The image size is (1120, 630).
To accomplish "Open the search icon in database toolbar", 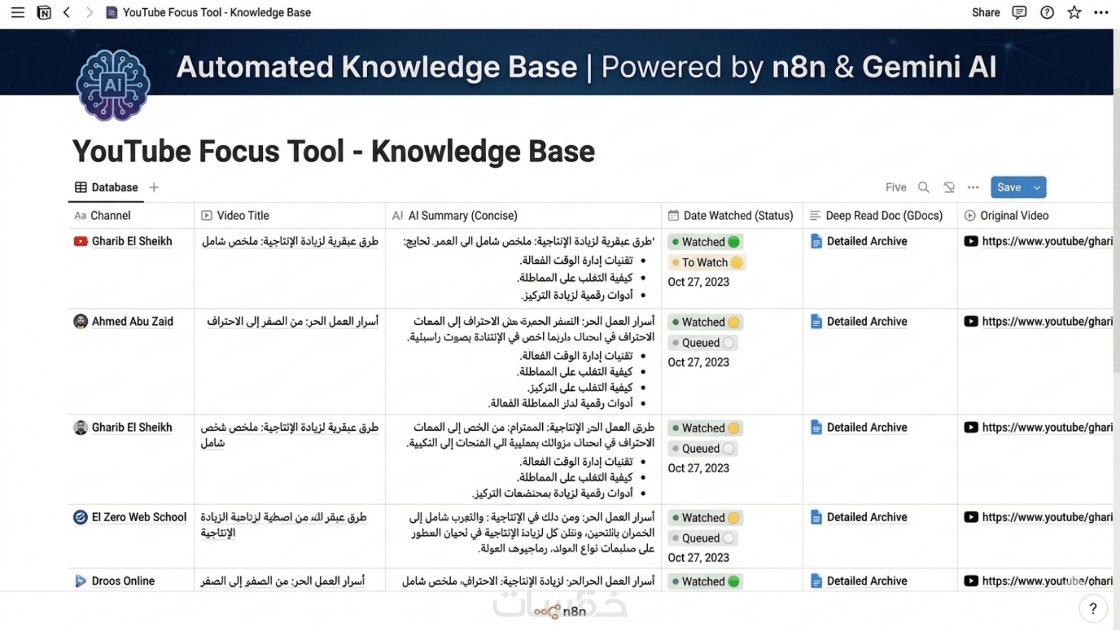I will pos(924,188).
